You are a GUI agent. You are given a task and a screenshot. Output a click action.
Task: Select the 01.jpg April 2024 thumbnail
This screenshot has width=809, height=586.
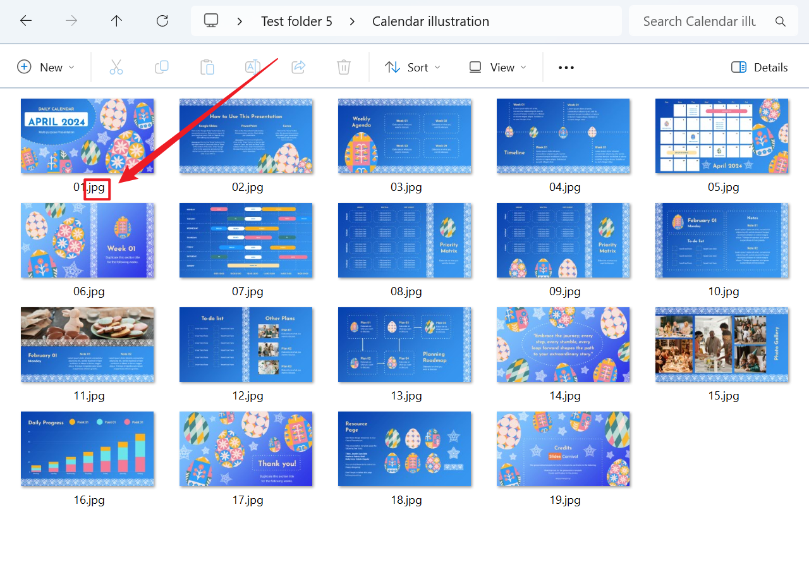87,136
